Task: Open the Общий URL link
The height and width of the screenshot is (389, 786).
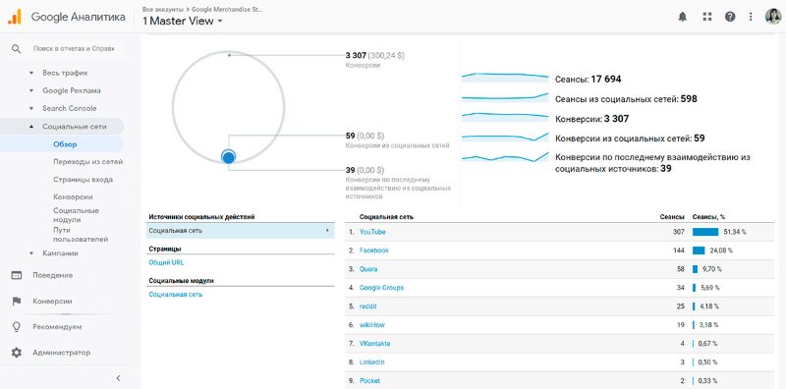Action: coord(167,262)
